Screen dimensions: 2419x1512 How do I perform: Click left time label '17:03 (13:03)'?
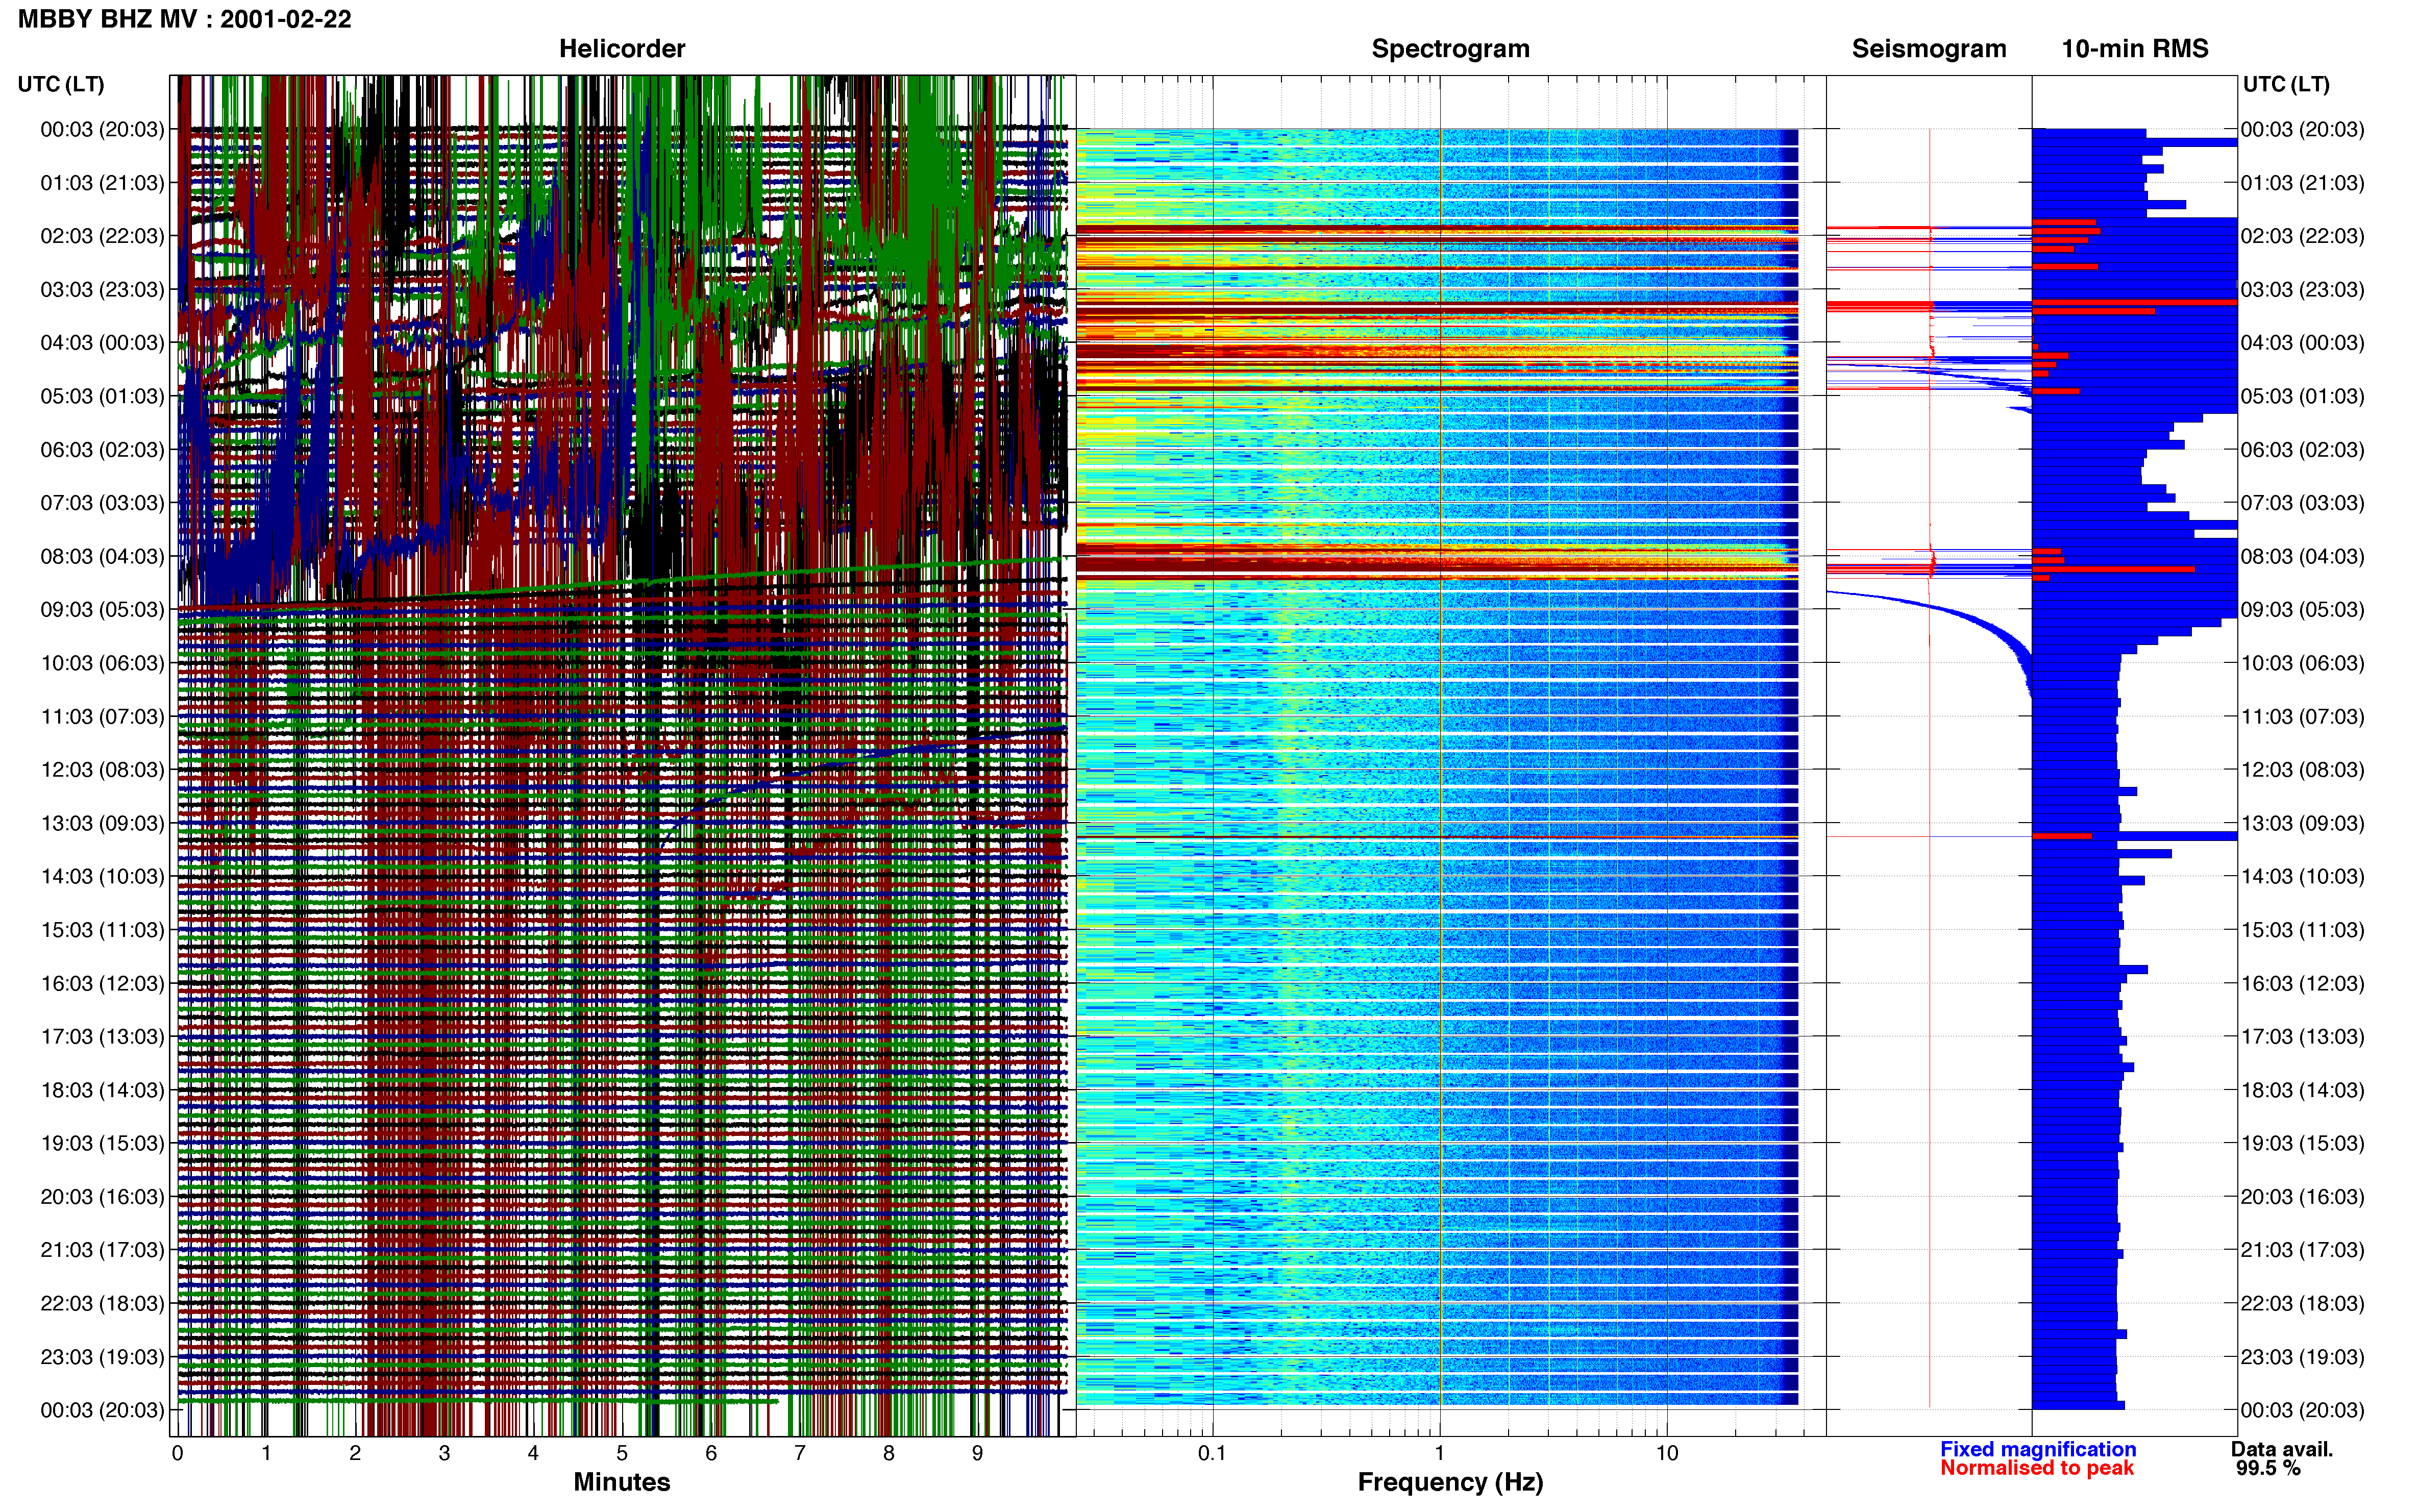coord(102,1037)
